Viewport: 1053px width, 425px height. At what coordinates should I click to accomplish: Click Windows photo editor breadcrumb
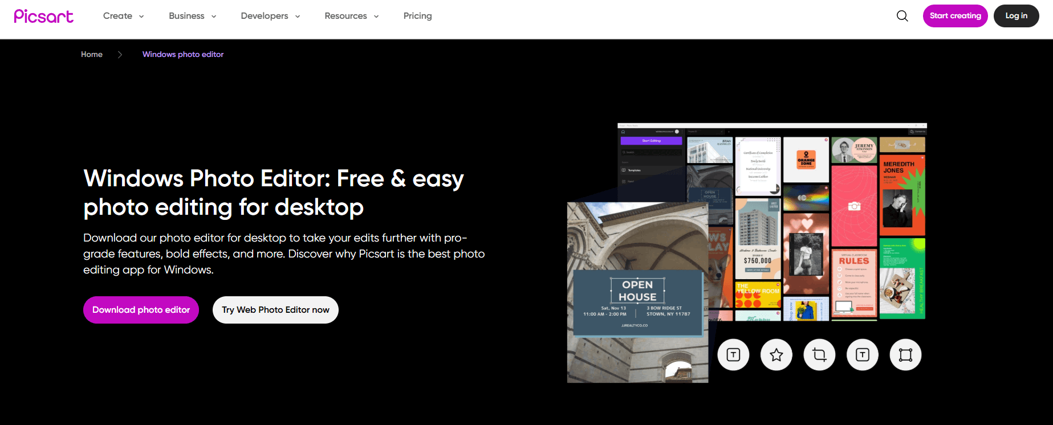pyautogui.click(x=183, y=55)
